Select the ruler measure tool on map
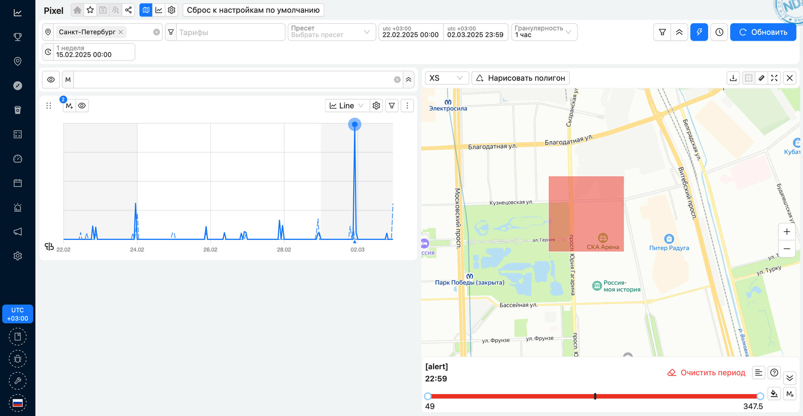The image size is (803, 416). click(x=761, y=78)
